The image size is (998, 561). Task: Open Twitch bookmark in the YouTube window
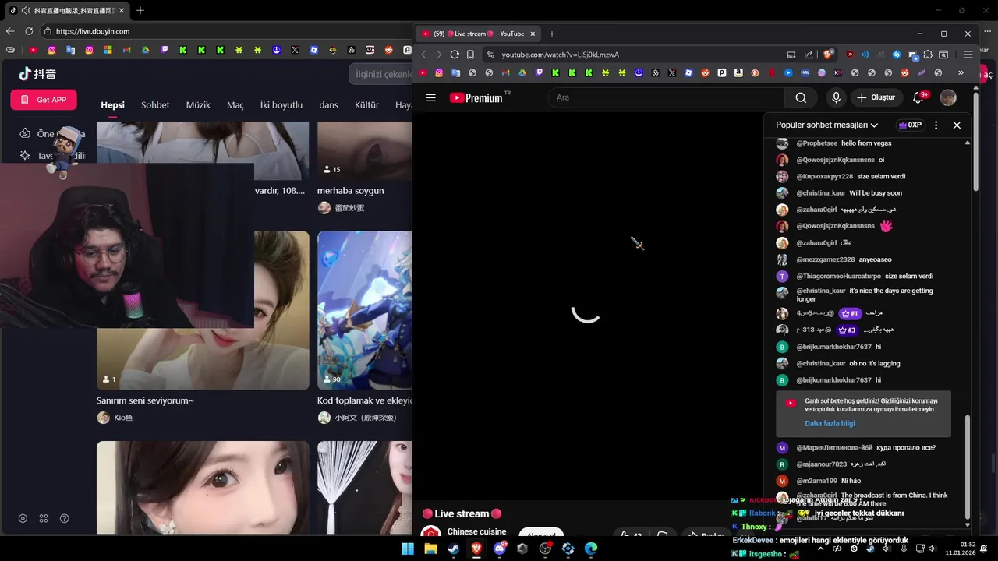(538, 72)
